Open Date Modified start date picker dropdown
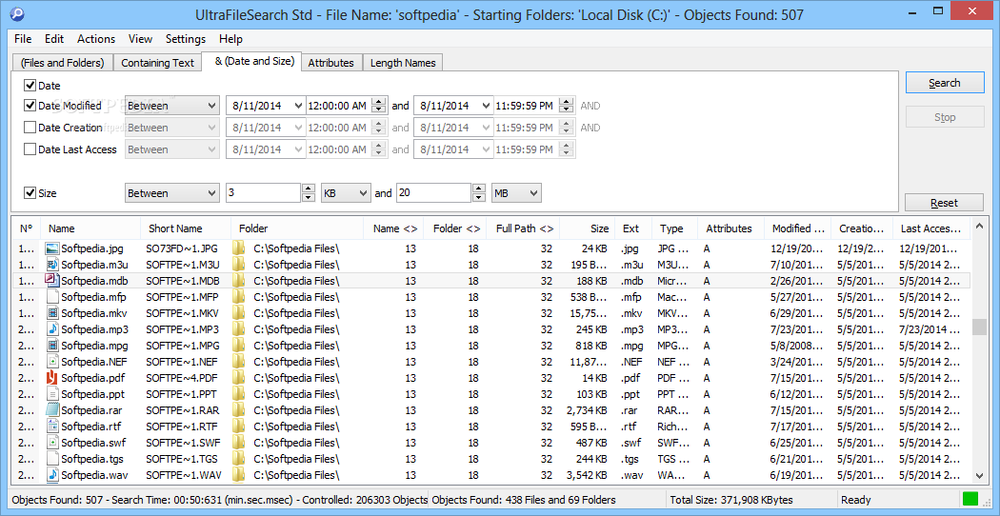 tap(297, 106)
